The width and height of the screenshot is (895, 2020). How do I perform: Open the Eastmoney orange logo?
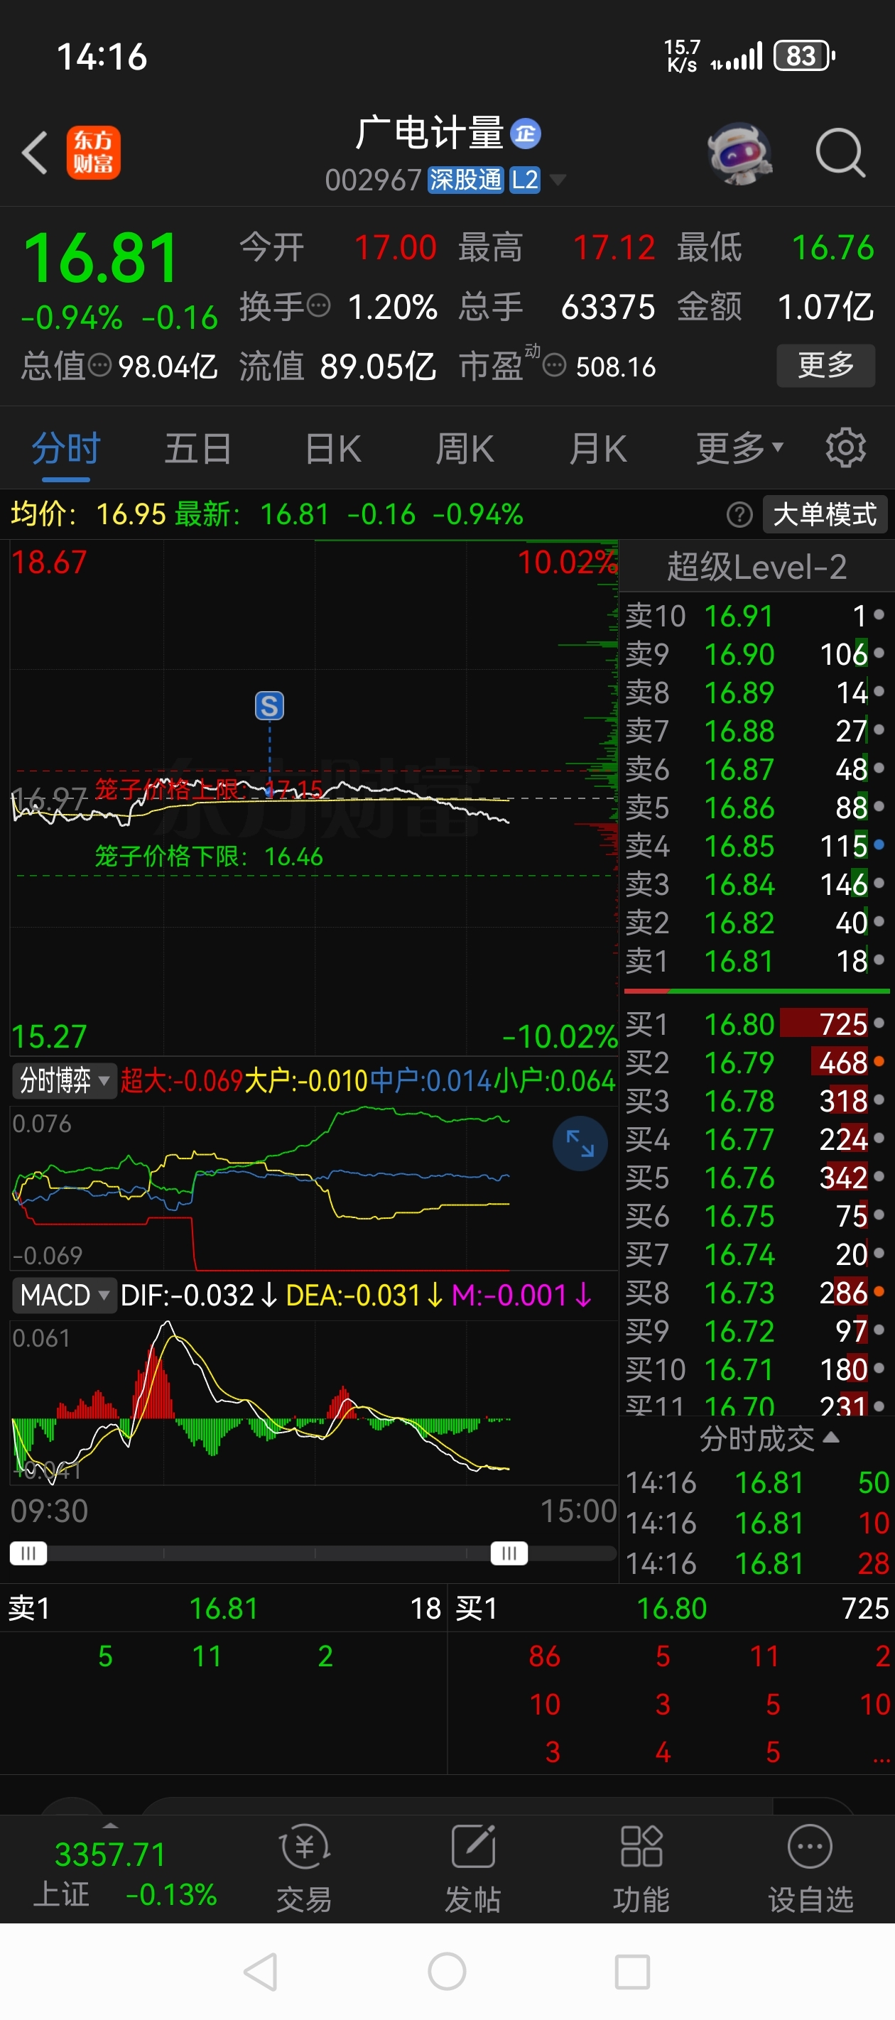93,152
